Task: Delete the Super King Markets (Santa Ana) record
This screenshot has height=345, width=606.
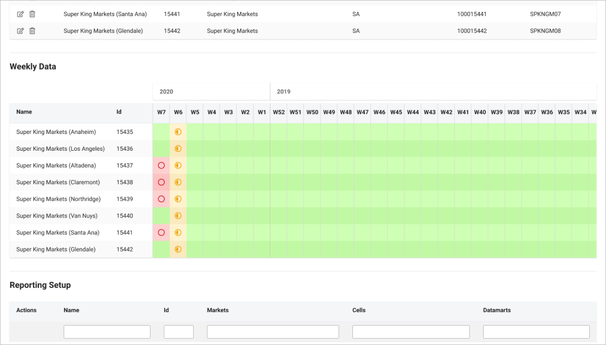Action: pos(32,14)
